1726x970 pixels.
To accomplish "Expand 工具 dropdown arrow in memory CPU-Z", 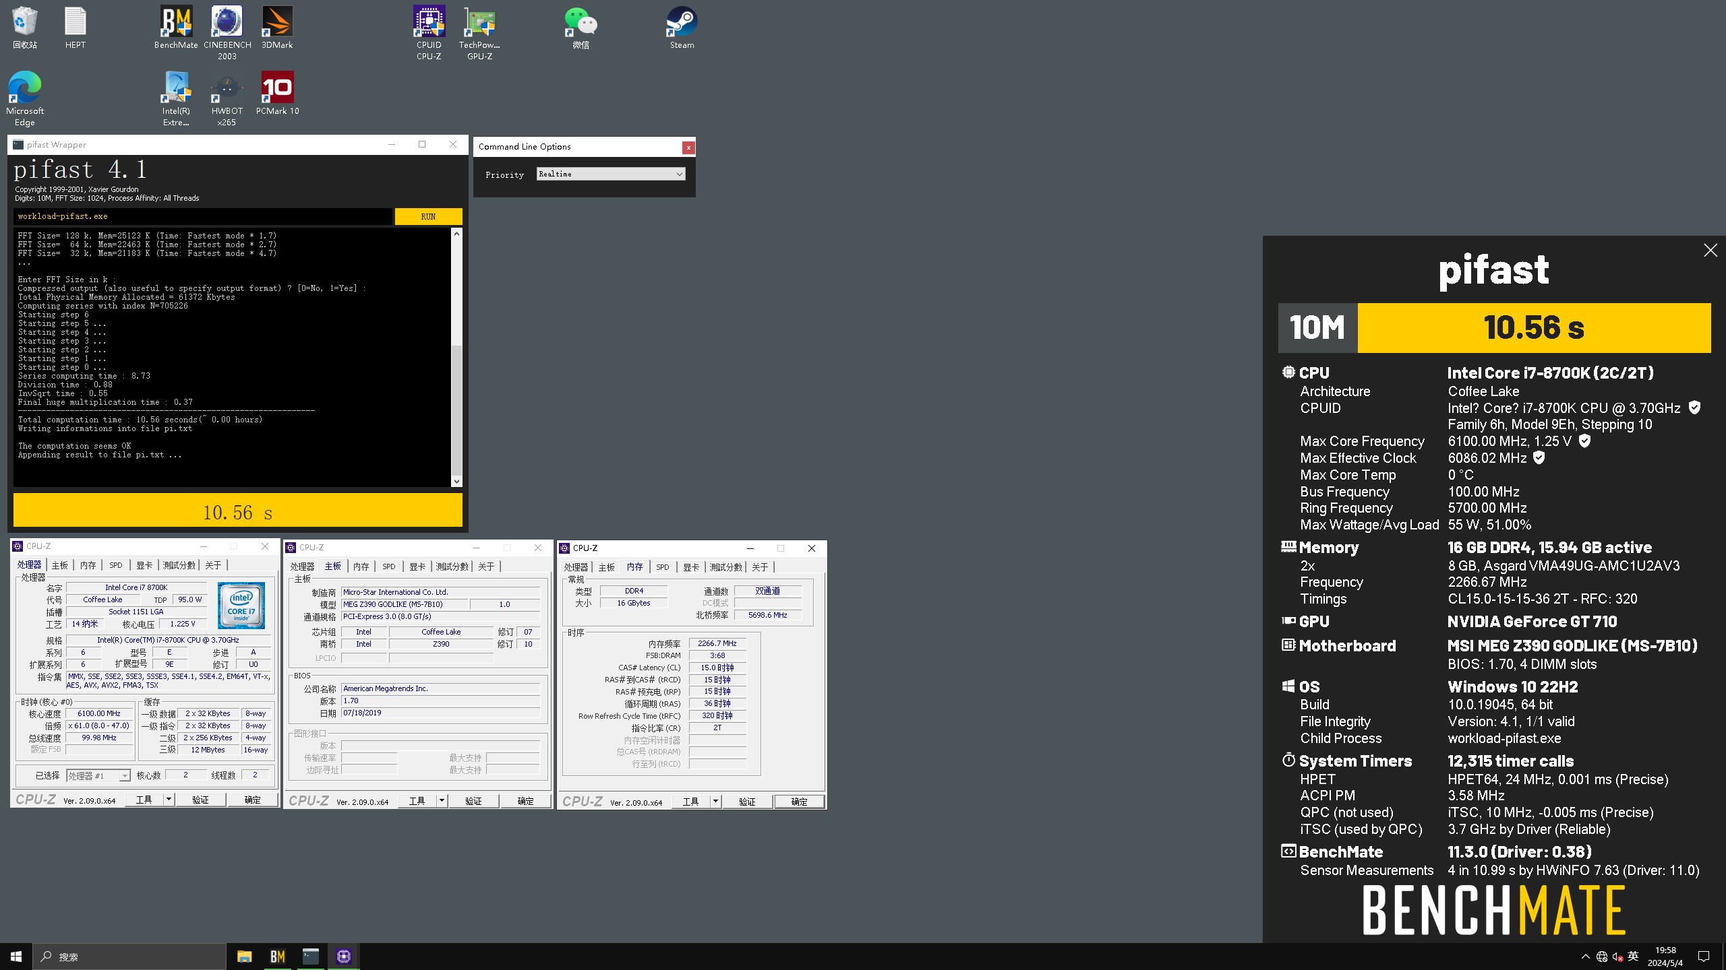I will [x=716, y=802].
